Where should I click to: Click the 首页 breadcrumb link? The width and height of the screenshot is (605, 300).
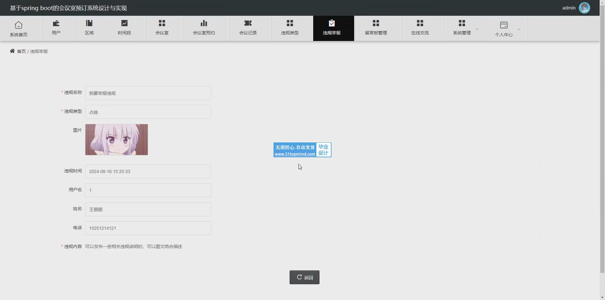pos(21,51)
